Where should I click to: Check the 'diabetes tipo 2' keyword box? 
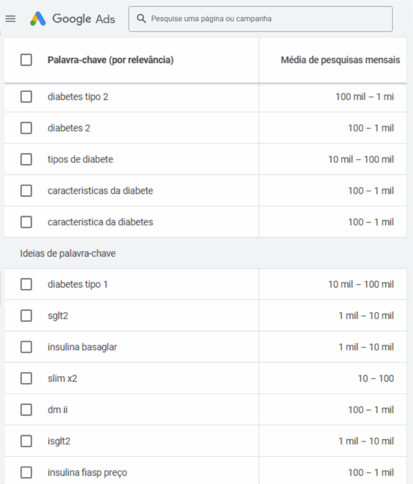click(26, 97)
